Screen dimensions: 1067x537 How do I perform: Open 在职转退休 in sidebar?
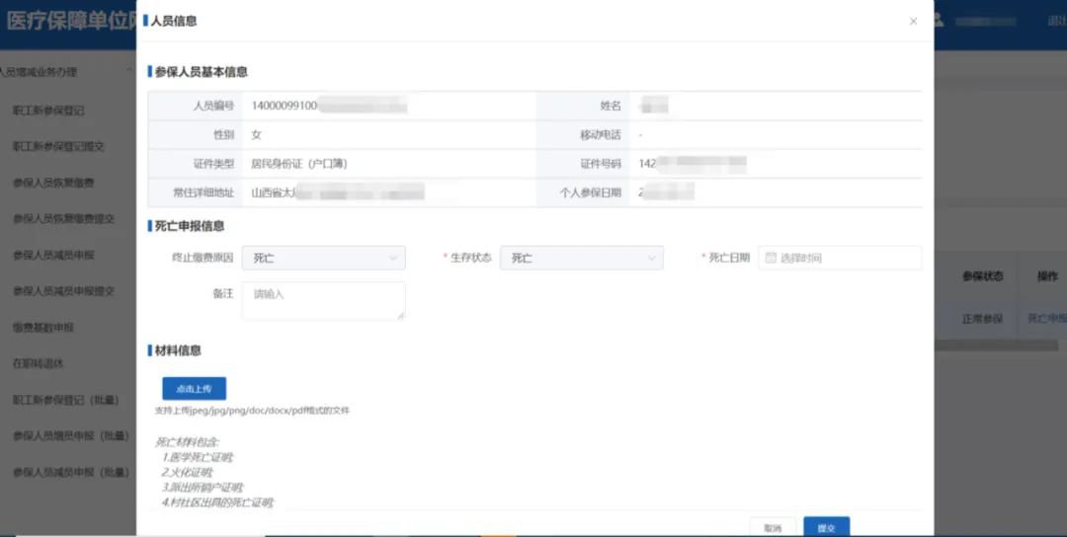click(39, 363)
